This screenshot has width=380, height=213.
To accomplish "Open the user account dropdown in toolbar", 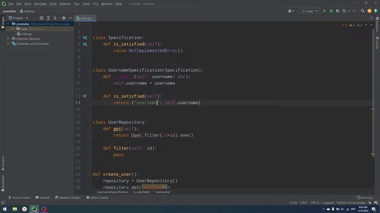I will click(x=291, y=11).
